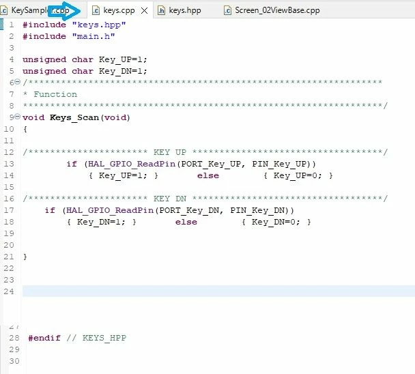Open the Screen_02ViewBase.cpp tab
Screen dimensions: 415x374
pyautogui.click(x=277, y=10)
